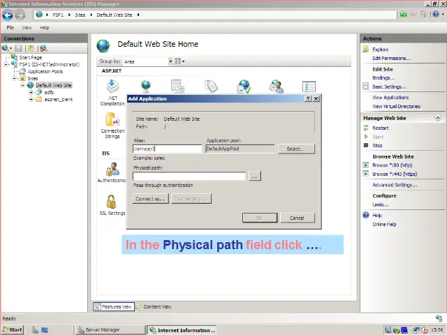Open the globe feature icon in ASP.NET row
This screenshot has height=335, width=447.
click(x=146, y=85)
